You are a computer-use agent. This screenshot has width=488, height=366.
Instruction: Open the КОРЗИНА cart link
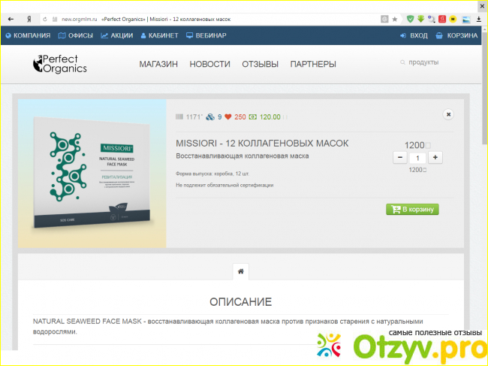coord(456,35)
